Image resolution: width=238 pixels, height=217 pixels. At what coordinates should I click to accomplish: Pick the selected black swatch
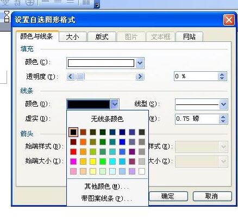click(x=73, y=132)
